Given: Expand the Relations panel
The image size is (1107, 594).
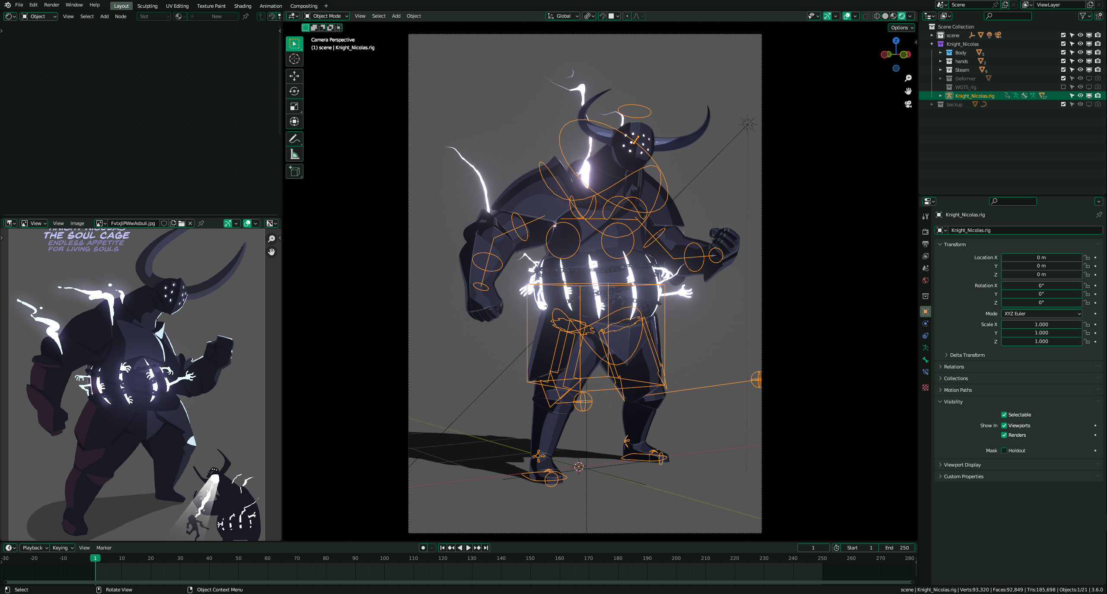Looking at the screenshot, I should 954,367.
